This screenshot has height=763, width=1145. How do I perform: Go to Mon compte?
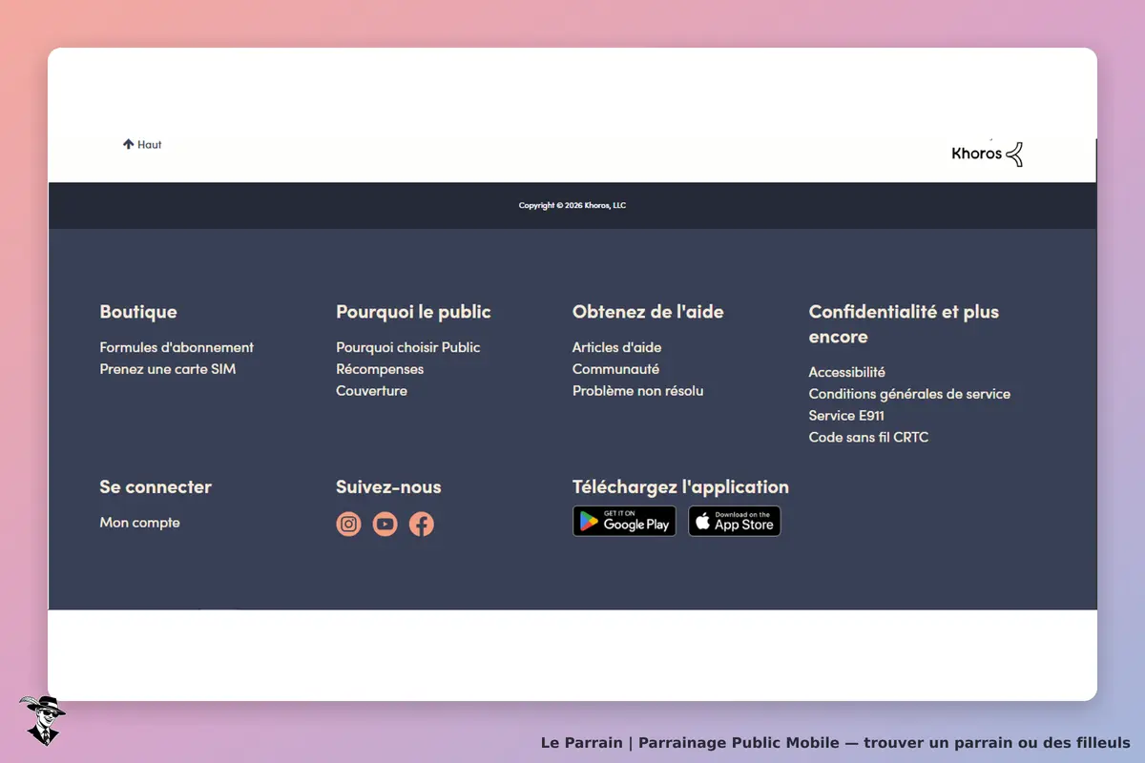(139, 523)
